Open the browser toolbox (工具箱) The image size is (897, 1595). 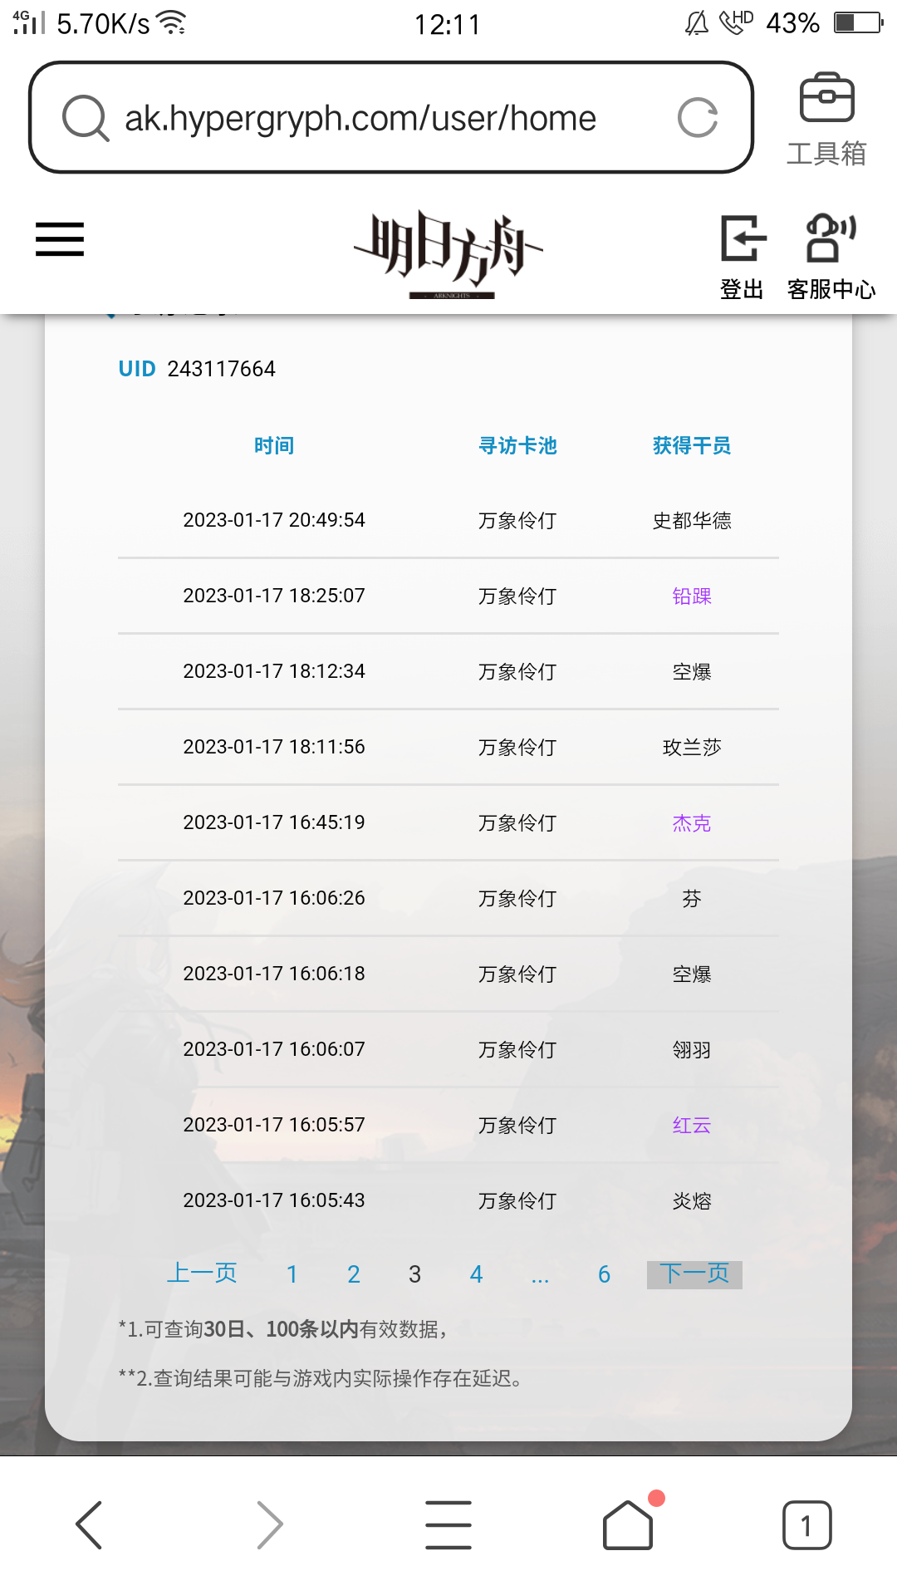(826, 120)
